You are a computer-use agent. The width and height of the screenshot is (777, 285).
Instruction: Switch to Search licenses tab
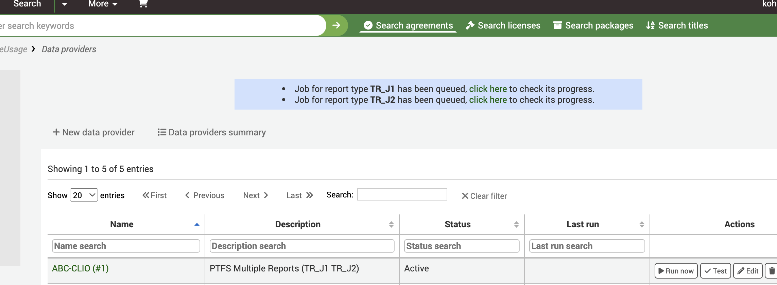click(503, 25)
